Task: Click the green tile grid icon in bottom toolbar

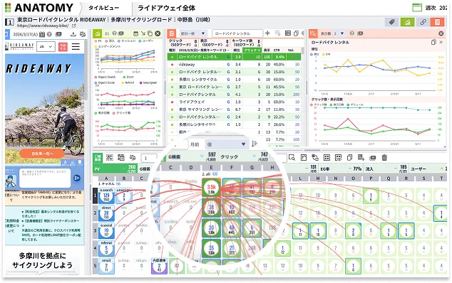Action: pyautogui.click(x=98, y=157)
